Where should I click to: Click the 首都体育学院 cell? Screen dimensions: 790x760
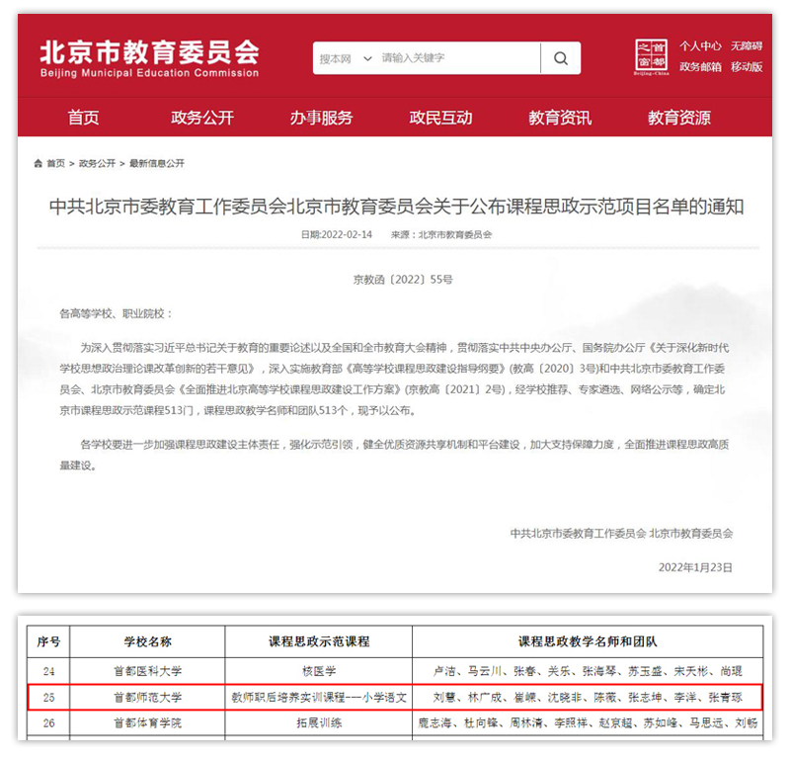pos(147,723)
